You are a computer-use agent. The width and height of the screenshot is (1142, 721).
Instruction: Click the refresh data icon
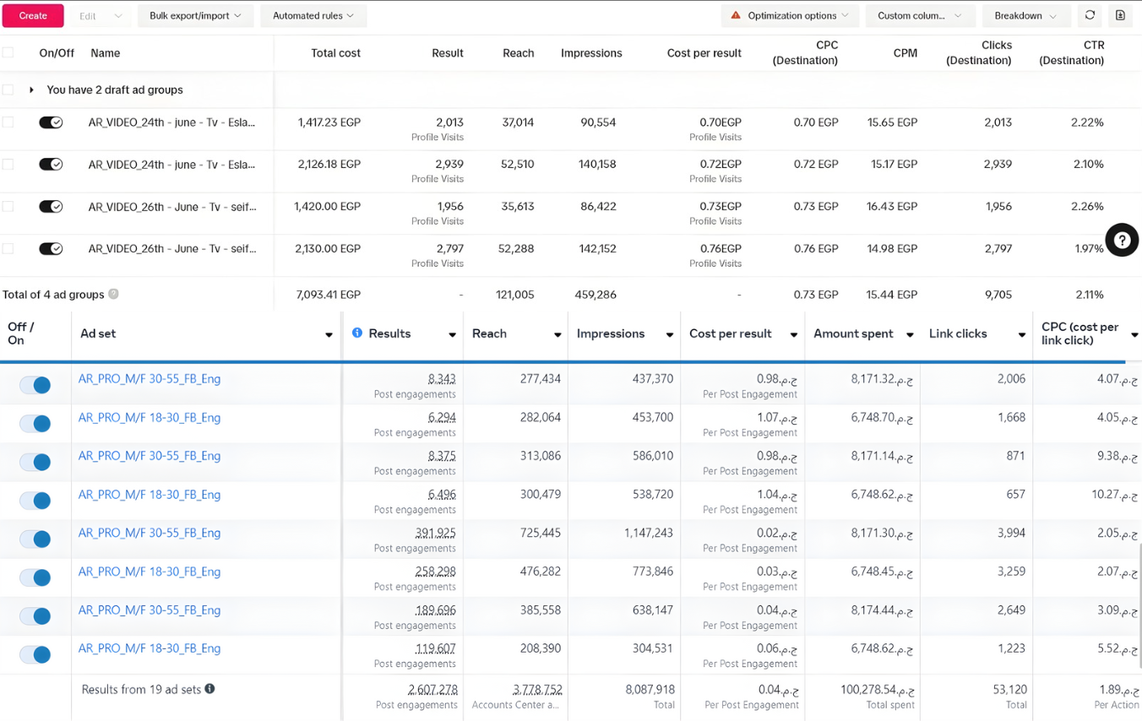(x=1090, y=15)
